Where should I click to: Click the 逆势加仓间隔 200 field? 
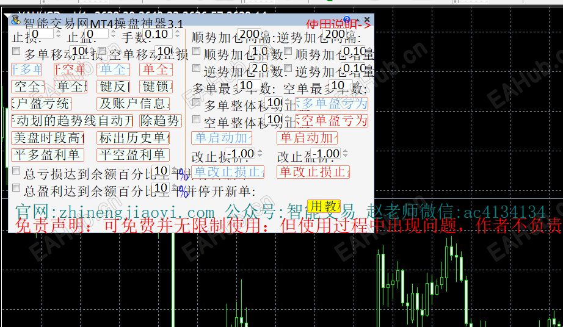coord(335,34)
